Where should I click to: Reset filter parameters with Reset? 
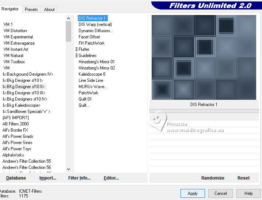click(243, 178)
